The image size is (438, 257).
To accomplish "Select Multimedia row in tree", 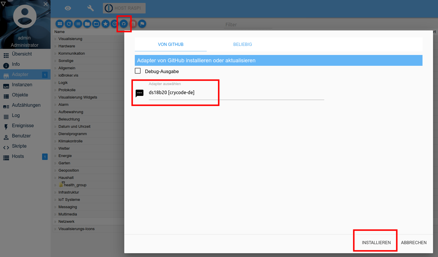I will (89, 214).
